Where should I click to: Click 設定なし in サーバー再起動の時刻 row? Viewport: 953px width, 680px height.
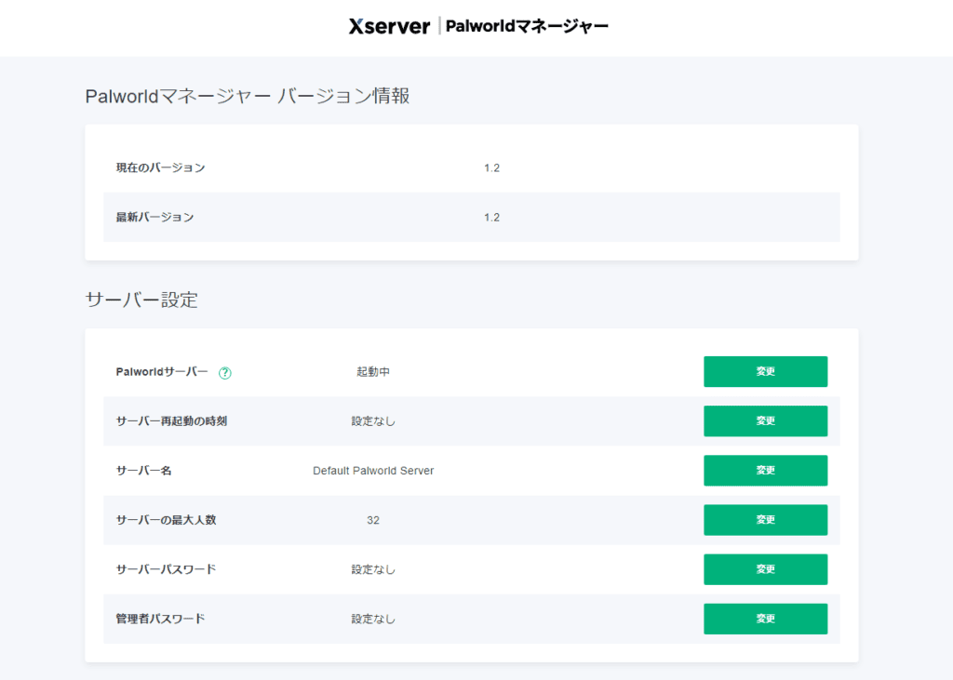click(x=373, y=421)
